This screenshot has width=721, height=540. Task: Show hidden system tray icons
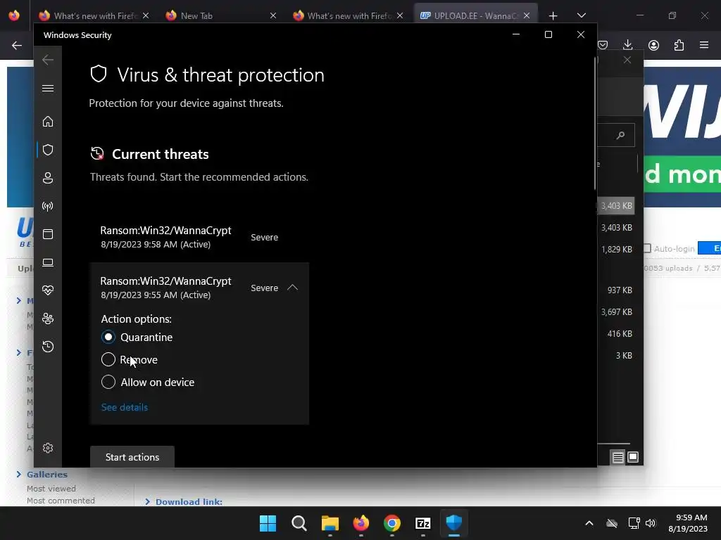pos(589,523)
